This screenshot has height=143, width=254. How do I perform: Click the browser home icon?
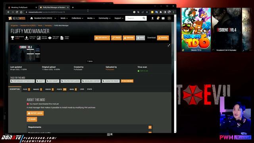21,12
